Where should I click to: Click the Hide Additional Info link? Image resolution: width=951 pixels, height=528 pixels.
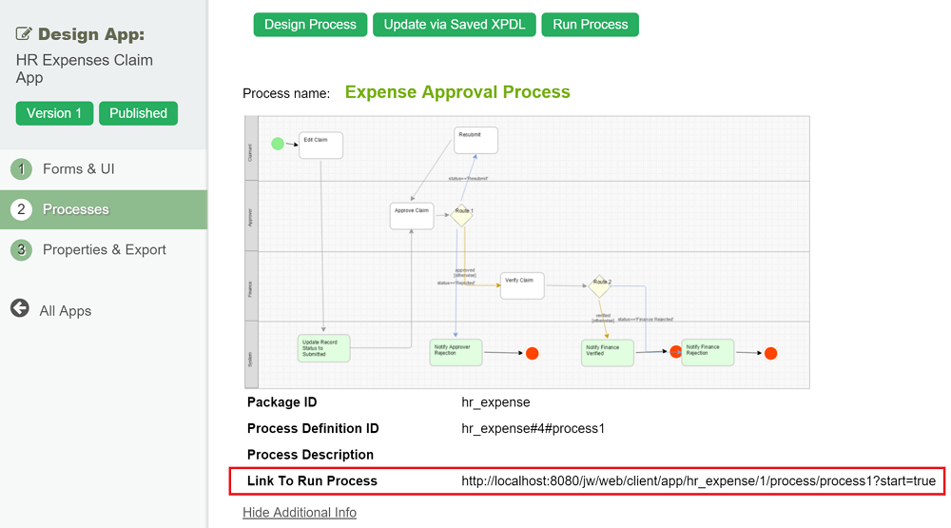[x=300, y=513]
